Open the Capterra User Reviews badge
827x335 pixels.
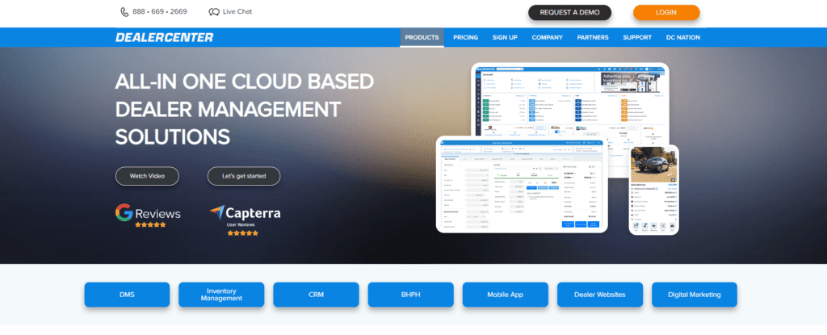tap(245, 220)
